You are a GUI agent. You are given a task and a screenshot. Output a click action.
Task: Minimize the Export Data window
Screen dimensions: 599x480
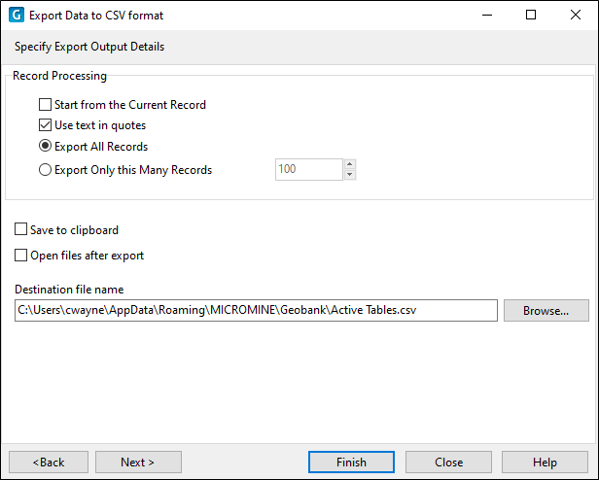(x=487, y=16)
